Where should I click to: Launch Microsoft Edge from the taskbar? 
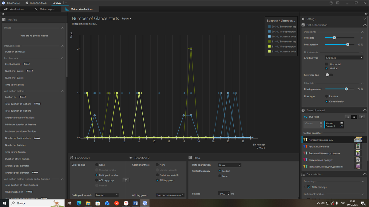pos(79,203)
